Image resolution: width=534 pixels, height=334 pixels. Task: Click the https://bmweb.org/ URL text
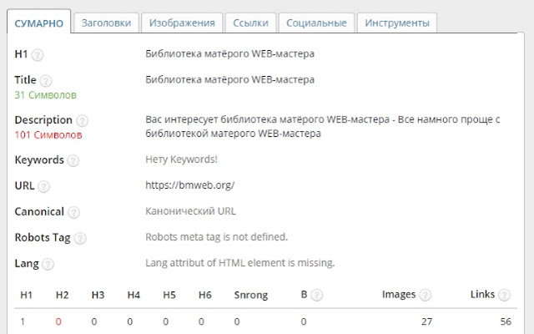click(x=189, y=186)
